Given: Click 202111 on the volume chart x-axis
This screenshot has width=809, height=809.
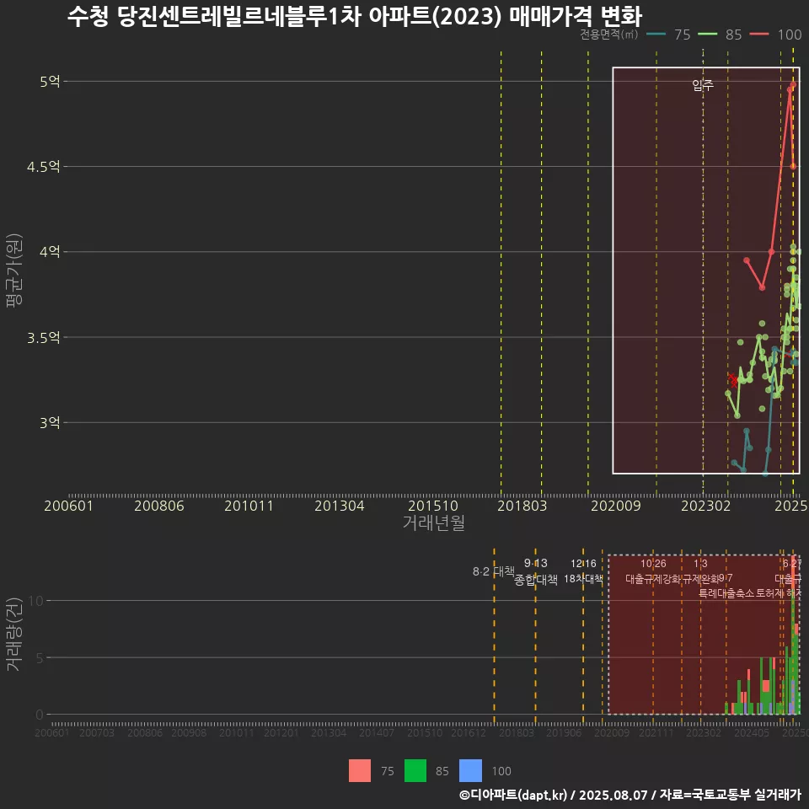Looking at the screenshot, I should click(x=656, y=732).
